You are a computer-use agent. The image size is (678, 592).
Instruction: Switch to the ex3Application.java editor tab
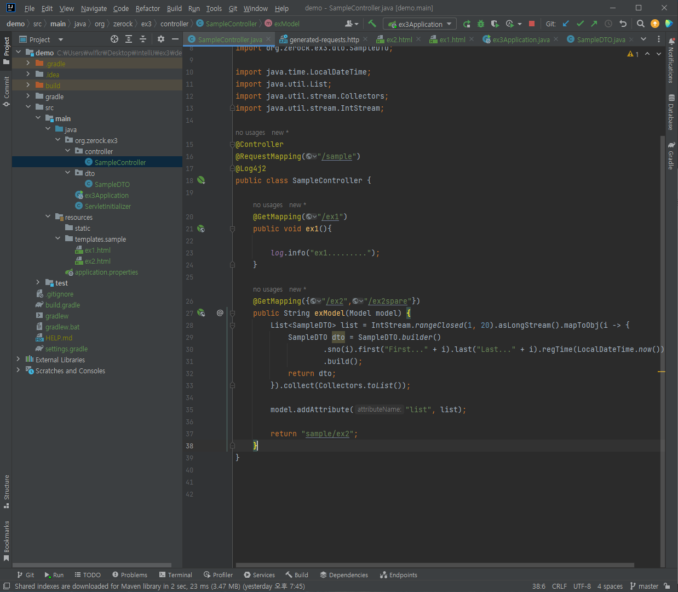pos(520,39)
